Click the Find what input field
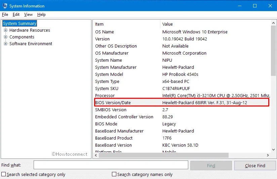The image size is (277, 179). (x=111, y=165)
